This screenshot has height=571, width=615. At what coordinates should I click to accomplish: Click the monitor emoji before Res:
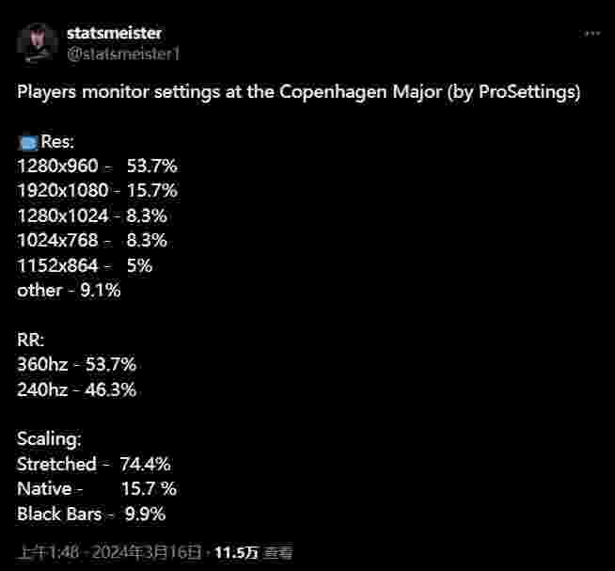[x=28, y=143]
